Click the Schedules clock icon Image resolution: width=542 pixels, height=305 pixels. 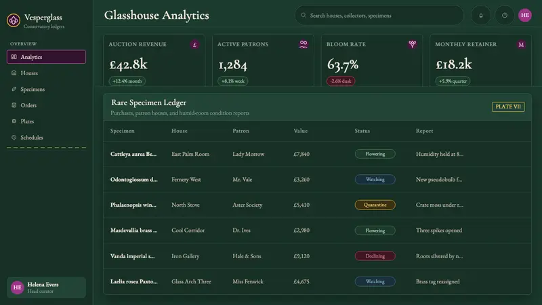14,138
